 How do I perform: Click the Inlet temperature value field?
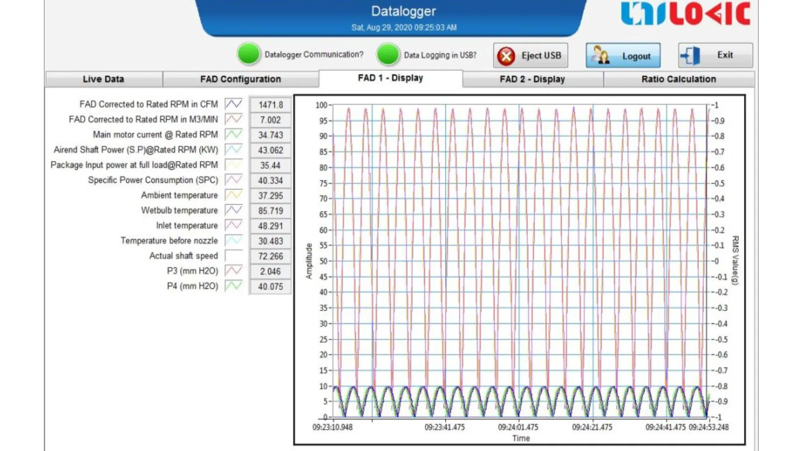pos(270,226)
